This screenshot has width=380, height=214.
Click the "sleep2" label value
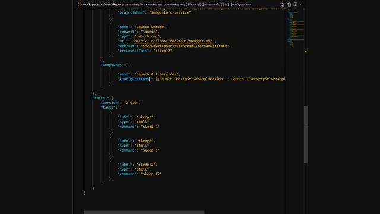[145, 117]
